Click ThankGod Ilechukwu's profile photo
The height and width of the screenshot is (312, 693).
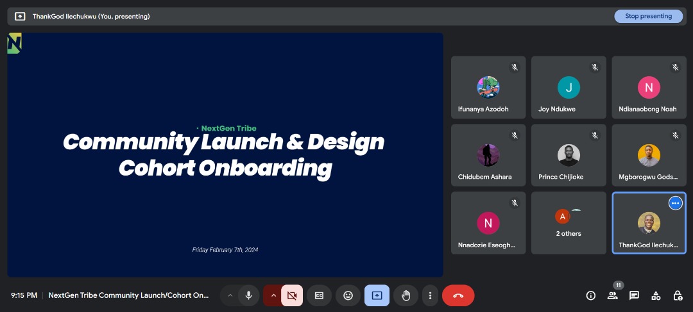tap(649, 223)
